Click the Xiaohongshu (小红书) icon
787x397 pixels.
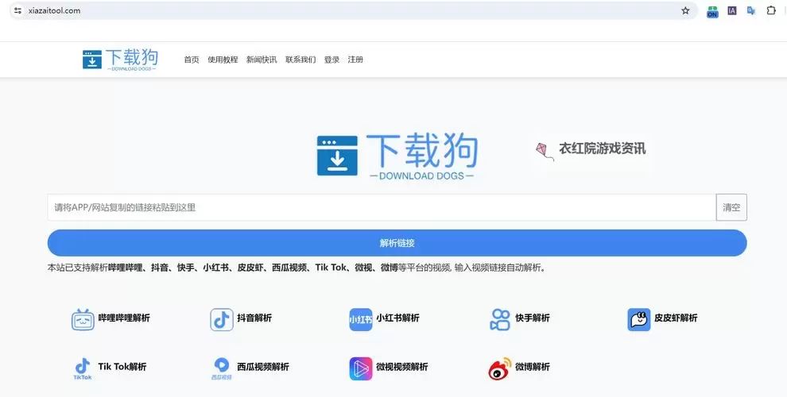click(361, 319)
